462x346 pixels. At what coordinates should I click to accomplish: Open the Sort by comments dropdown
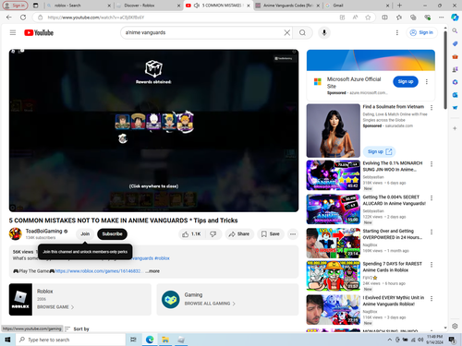pyautogui.click(x=77, y=328)
